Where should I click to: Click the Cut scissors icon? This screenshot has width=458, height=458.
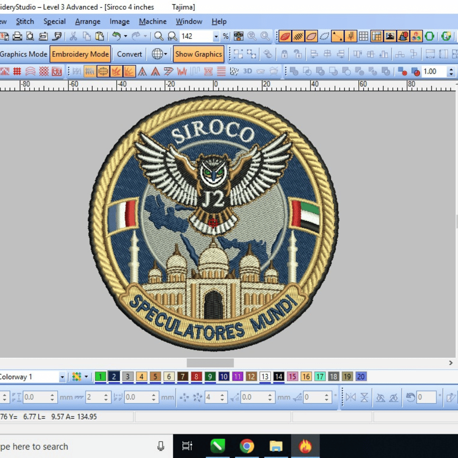73,36
